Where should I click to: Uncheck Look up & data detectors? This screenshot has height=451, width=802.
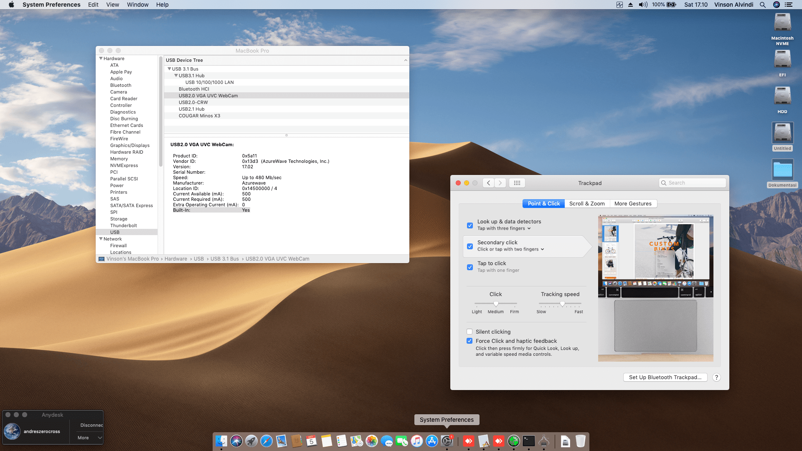pyautogui.click(x=470, y=225)
